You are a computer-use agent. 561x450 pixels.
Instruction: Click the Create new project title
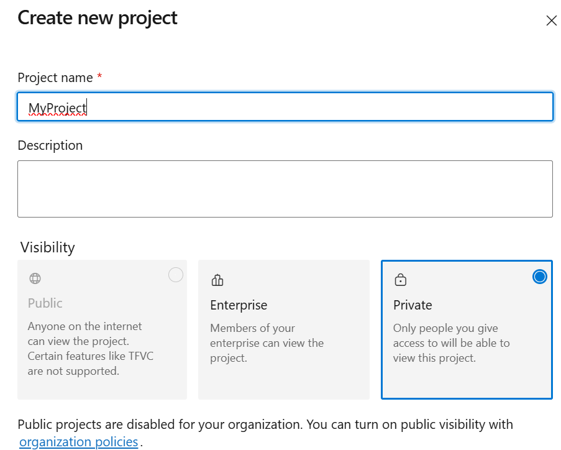click(97, 18)
